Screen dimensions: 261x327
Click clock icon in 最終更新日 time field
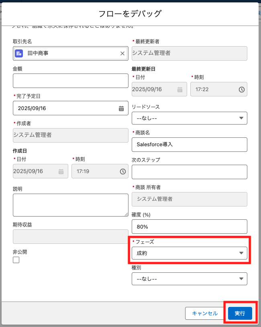[x=241, y=90]
